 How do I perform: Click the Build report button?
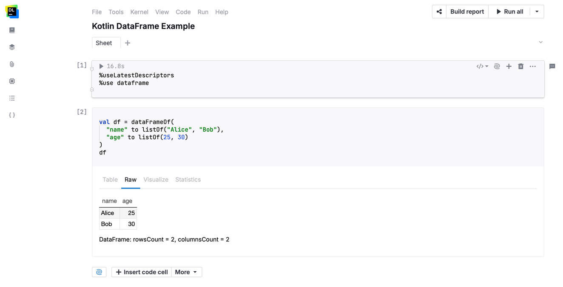[x=467, y=12]
